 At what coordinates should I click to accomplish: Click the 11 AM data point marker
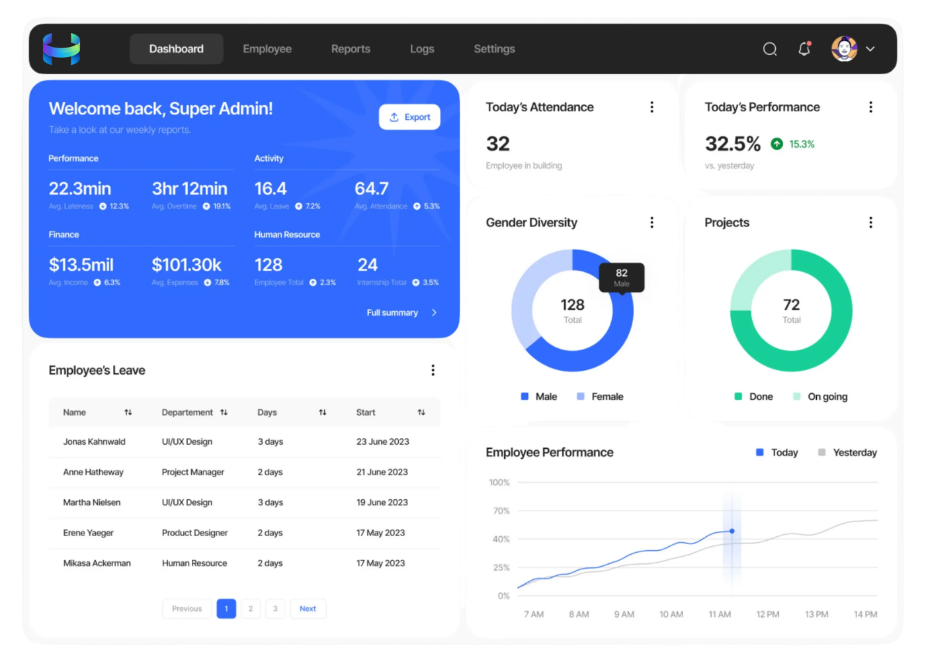point(732,531)
